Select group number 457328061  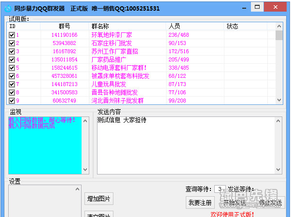pyautogui.click(x=64, y=76)
